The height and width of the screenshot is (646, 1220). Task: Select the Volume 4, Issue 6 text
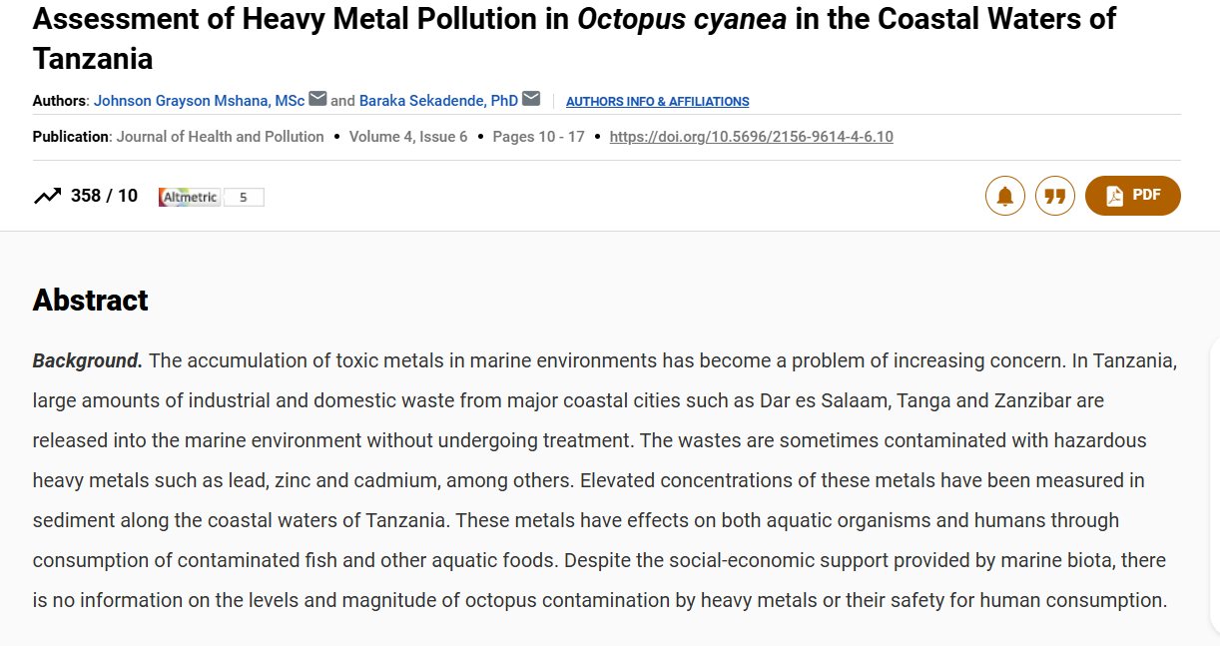click(x=408, y=137)
